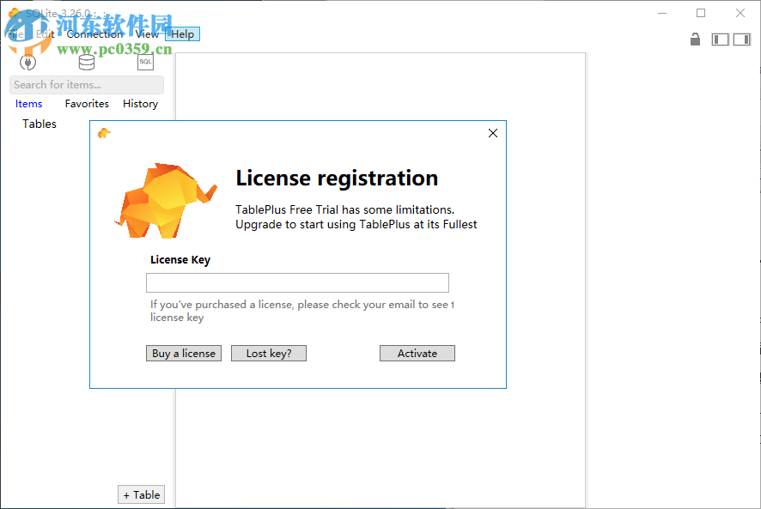Select the connection plug icon

click(26, 61)
